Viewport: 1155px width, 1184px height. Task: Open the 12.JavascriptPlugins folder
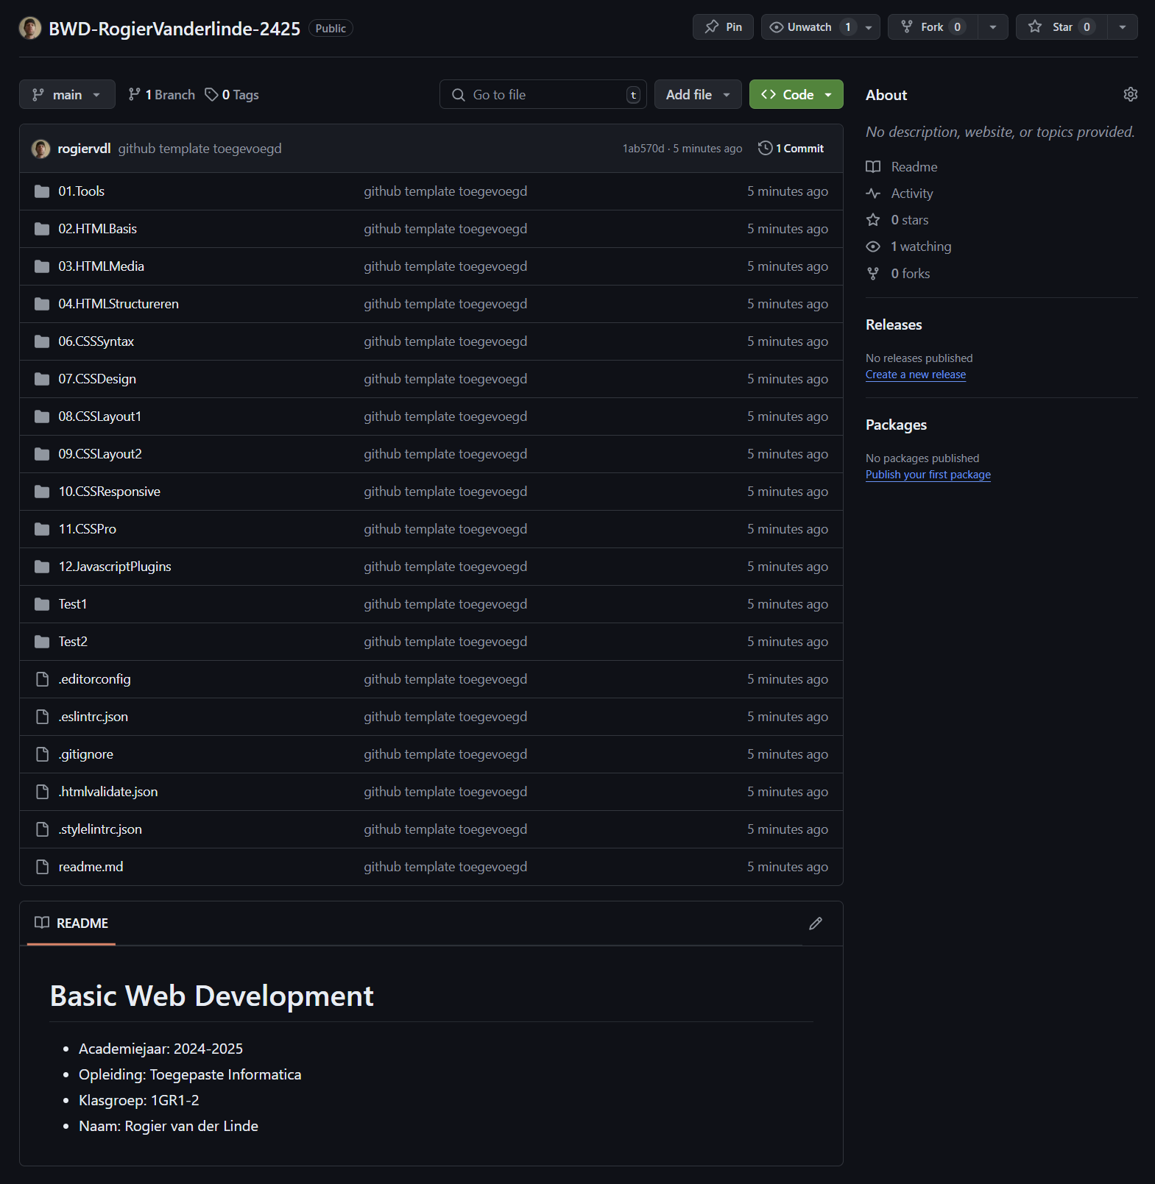click(115, 567)
